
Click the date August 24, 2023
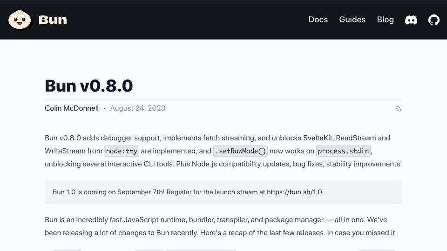pyautogui.click(x=138, y=108)
